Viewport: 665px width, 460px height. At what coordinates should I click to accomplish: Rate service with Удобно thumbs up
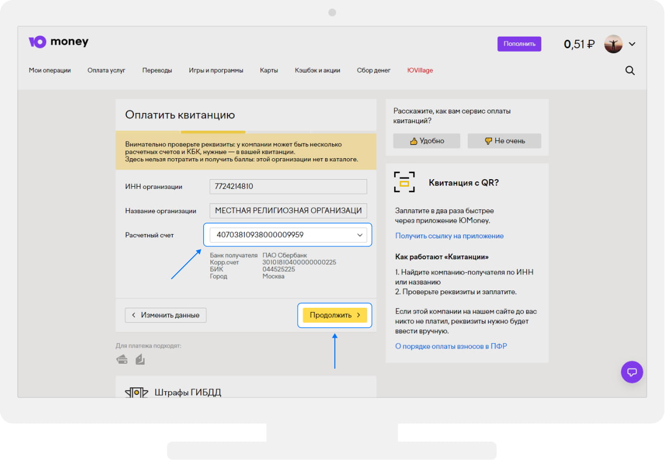(426, 141)
